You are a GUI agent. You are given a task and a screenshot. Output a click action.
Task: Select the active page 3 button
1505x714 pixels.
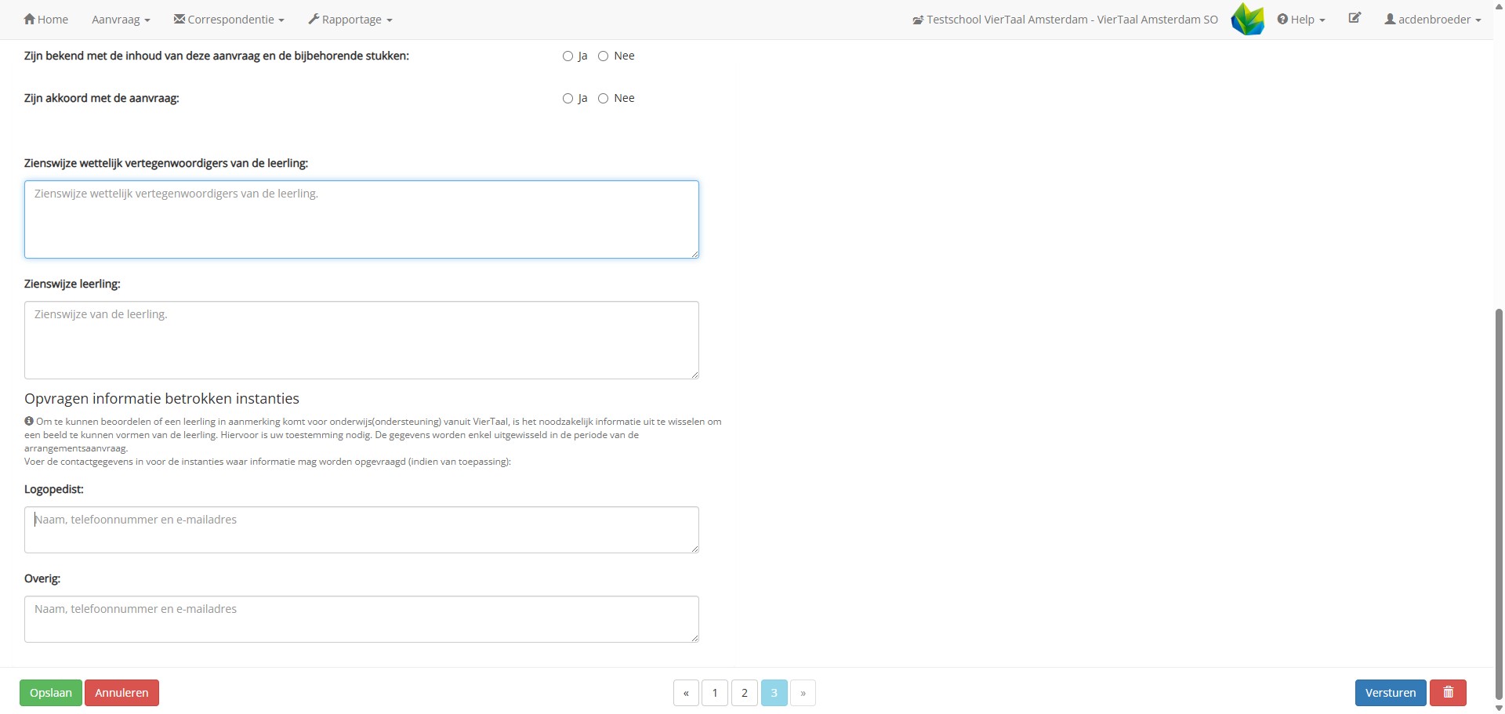pyautogui.click(x=774, y=693)
